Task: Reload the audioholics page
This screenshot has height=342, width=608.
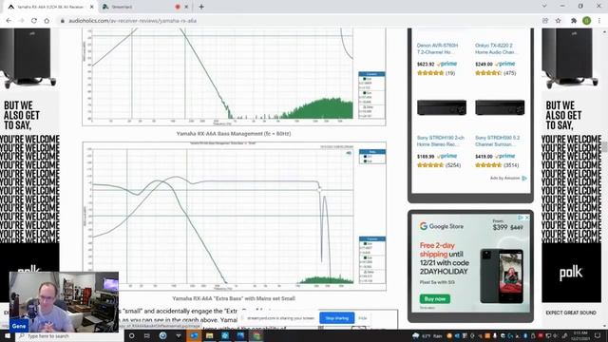Action: 34,21
